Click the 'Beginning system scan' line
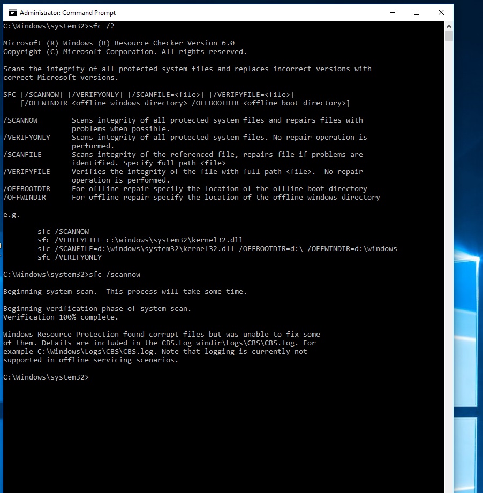Image resolution: width=483 pixels, height=493 pixels. pos(125,291)
